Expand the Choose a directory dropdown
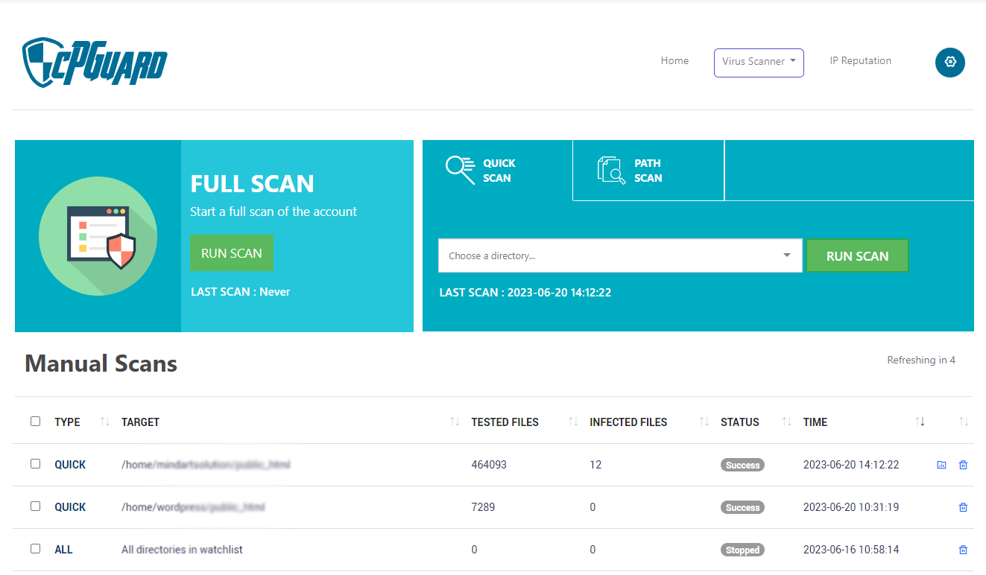 pyautogui.click(x=620, y=255)
